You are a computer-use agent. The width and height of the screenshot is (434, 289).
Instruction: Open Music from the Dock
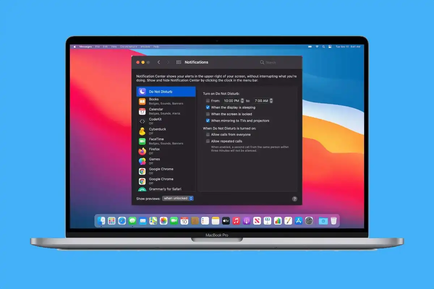pos(236,220)
